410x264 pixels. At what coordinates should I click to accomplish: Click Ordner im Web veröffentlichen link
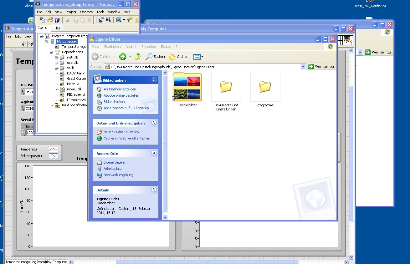click(127, 138)
